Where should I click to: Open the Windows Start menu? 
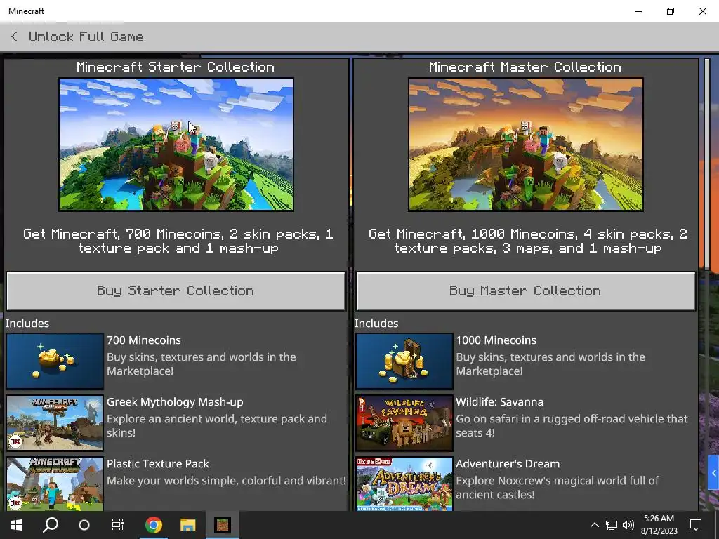pos(17,525)
